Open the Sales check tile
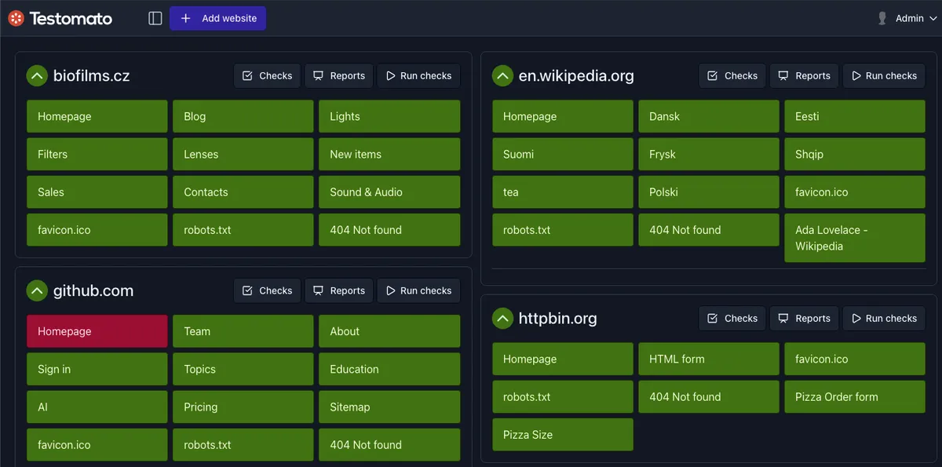The image size is (942, 467). 97,192
